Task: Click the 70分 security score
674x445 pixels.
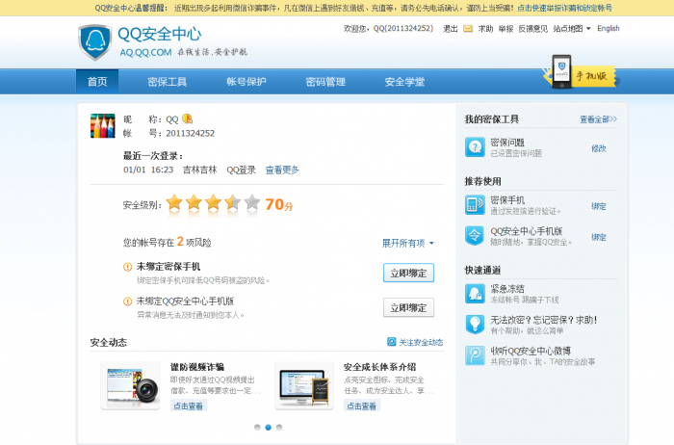Action: pyautogui.click(x=279, y=204)
